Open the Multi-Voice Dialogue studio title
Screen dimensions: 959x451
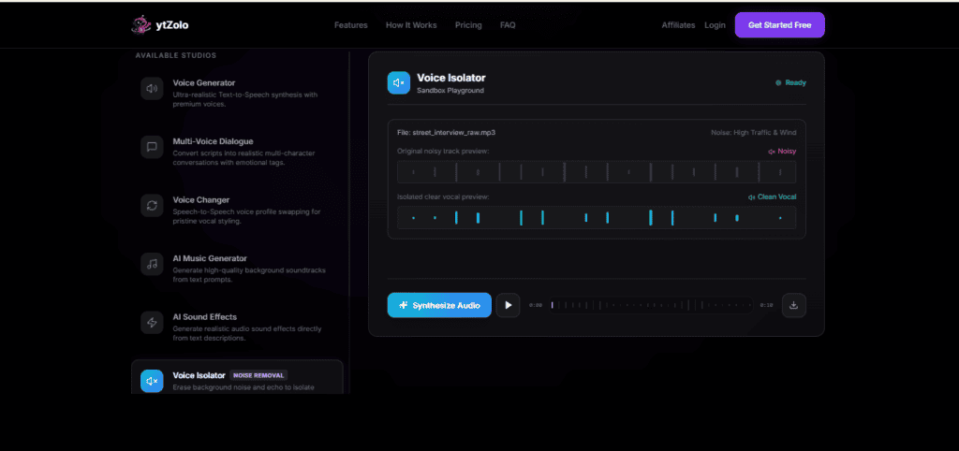[x=213, y=142]
